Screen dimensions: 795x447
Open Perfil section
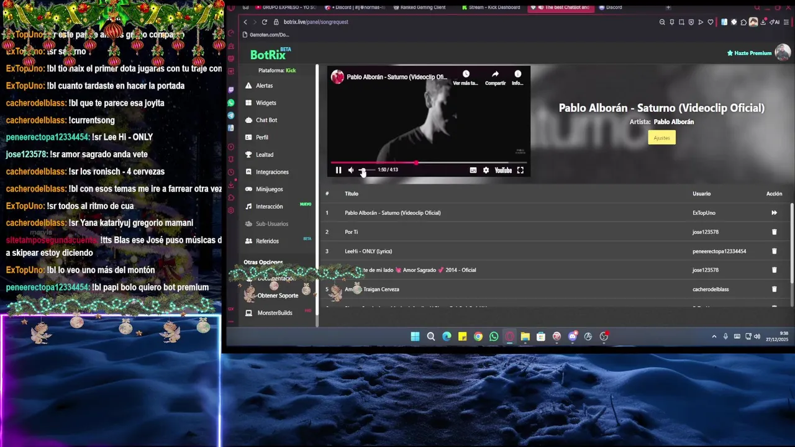(x=262, y=137)
